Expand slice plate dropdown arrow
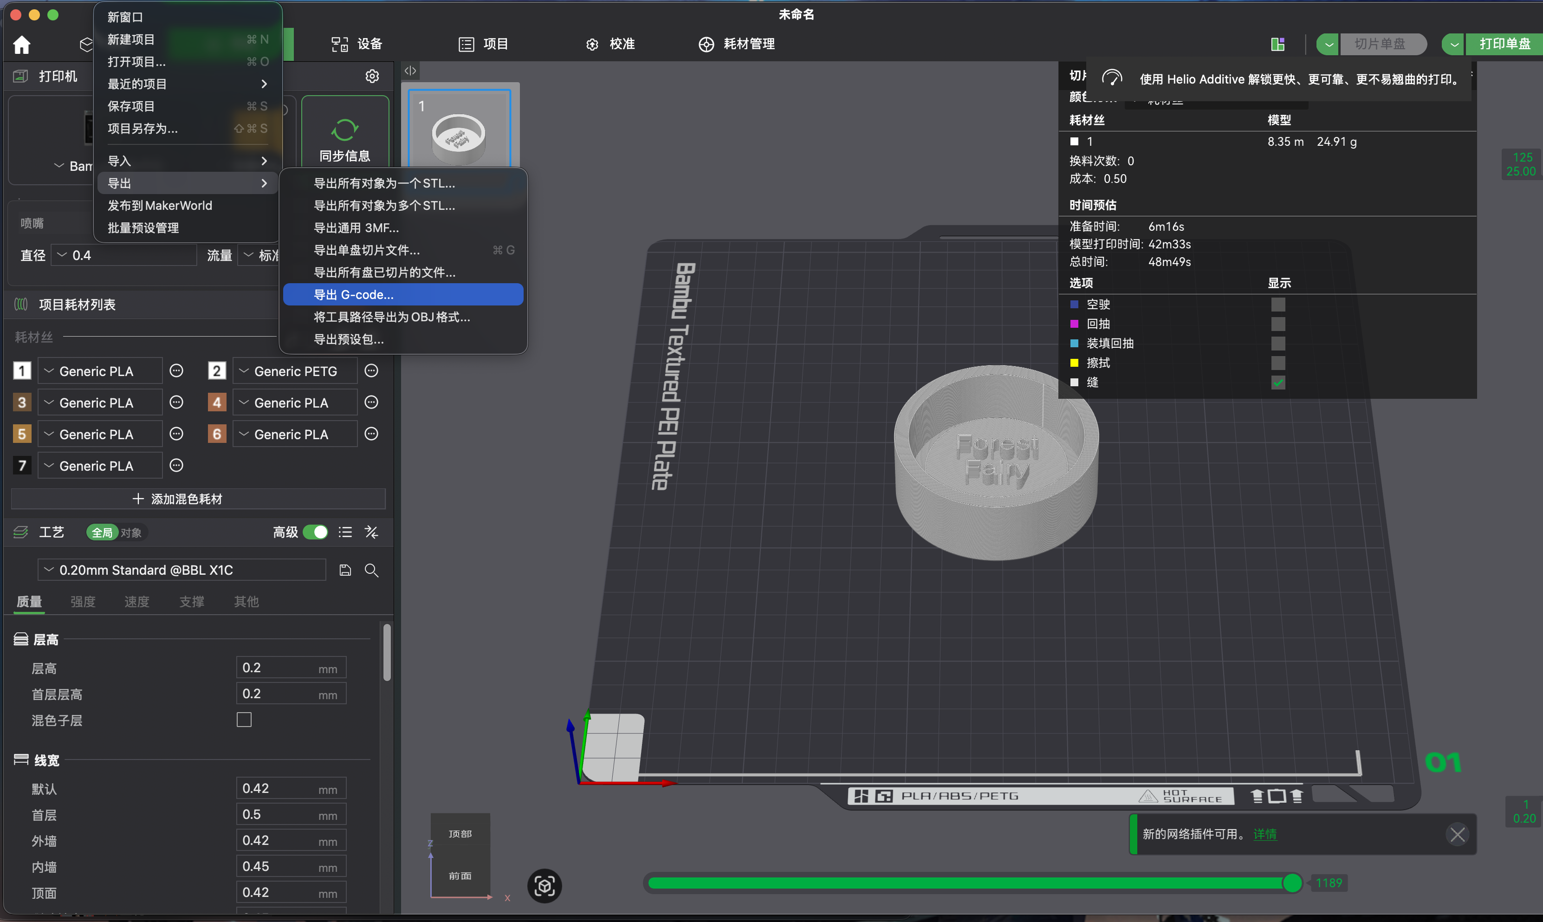 [x=1328, y=44]
